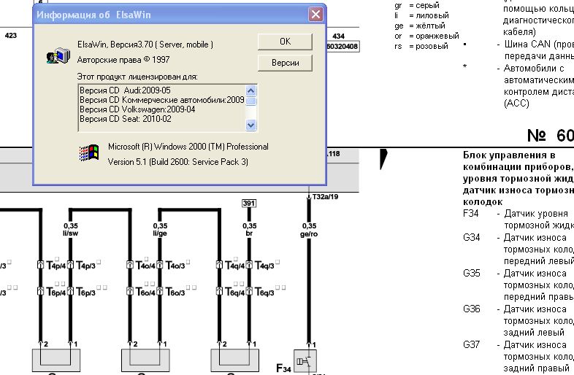Click the F34 brake fluid switch symbol
This screenshot has width=574, height=375.
(305, 361)
